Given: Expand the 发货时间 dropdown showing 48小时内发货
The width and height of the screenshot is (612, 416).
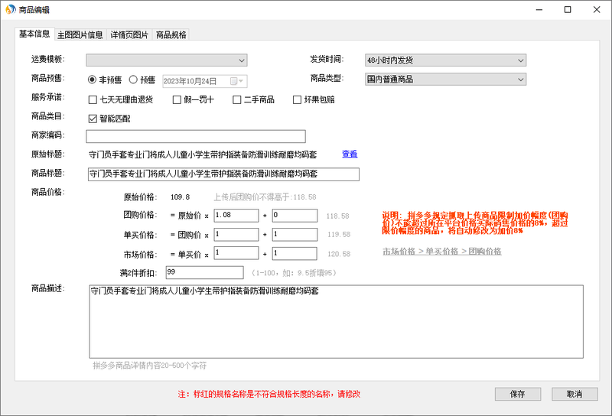Looking at the screenshot, I should [x=445, y=60].
